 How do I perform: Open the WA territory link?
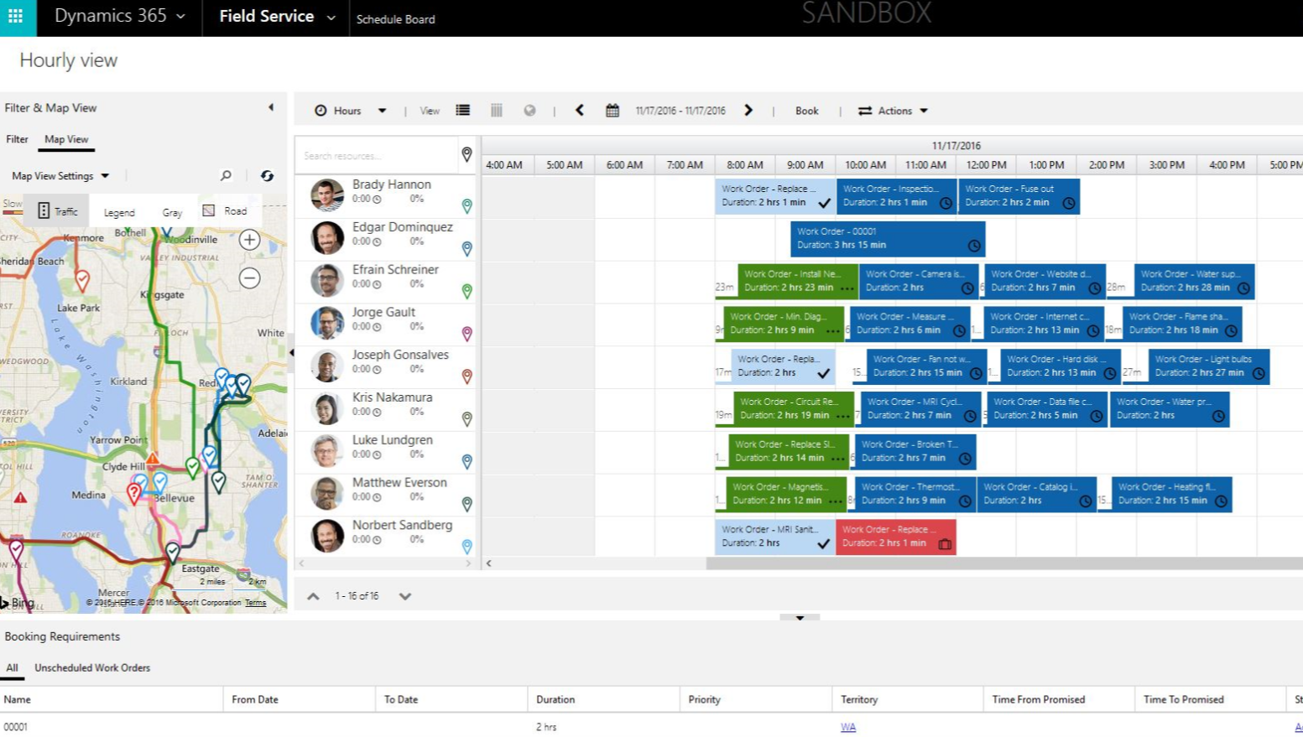[848, 727]
